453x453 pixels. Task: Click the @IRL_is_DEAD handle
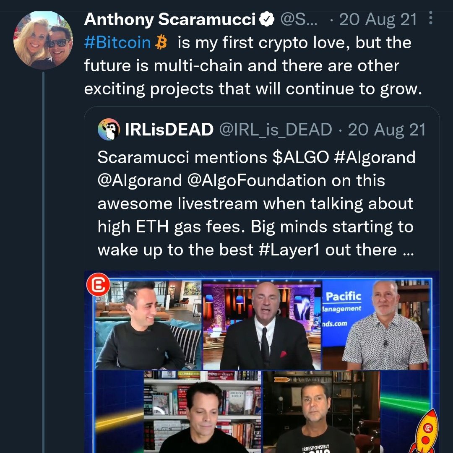tap(276, 130)
